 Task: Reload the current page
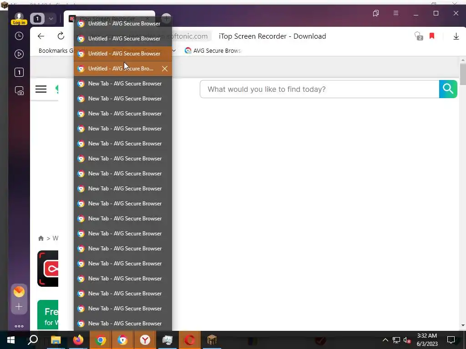pos(61,36)
